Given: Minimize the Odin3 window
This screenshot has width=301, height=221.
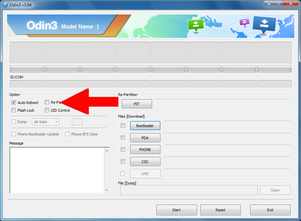Looking at the screenshot, I should (269, 3).
